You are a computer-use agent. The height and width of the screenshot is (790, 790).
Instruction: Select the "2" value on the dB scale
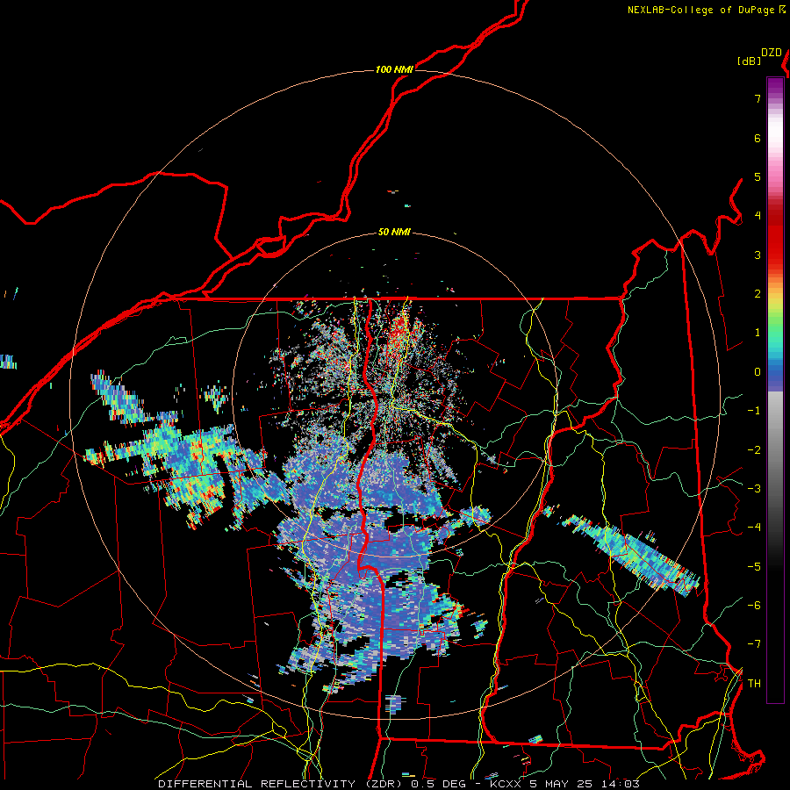[x=758, y=294]
